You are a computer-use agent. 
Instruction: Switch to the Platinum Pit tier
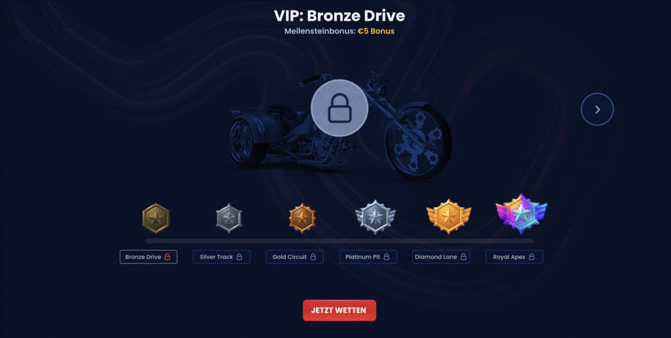[x=368, y=257]
